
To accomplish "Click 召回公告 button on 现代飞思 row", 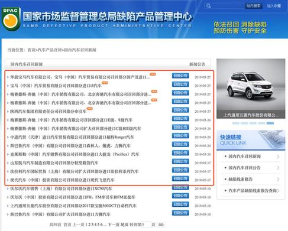I will (180, 178).
